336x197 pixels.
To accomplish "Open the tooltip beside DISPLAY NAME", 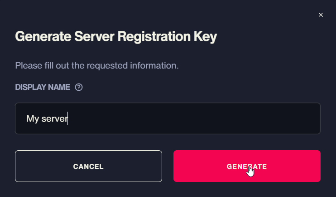I will (x=79, y=87).
